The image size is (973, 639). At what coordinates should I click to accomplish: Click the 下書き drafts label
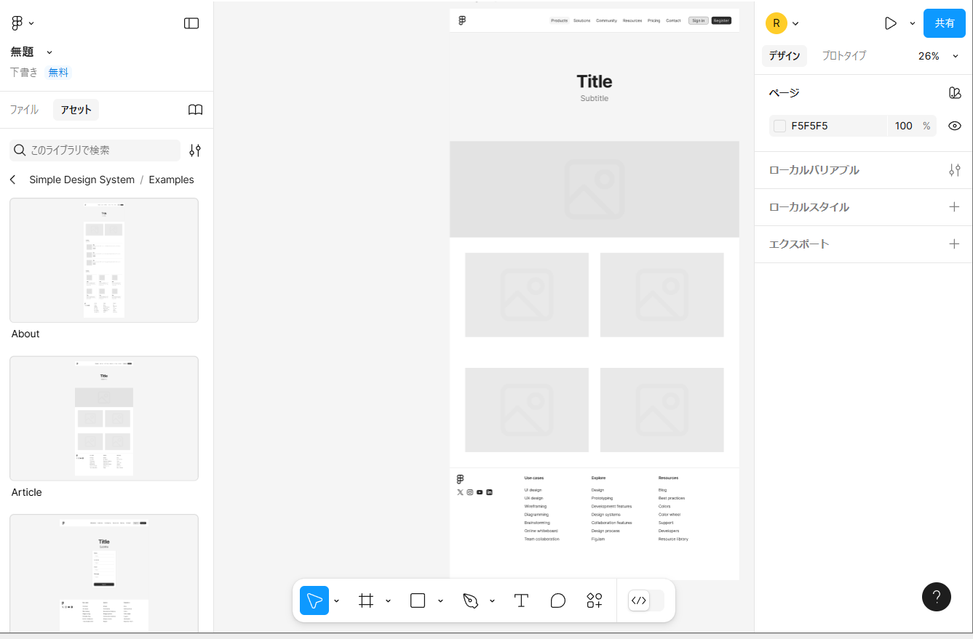(x=24, y=72)
